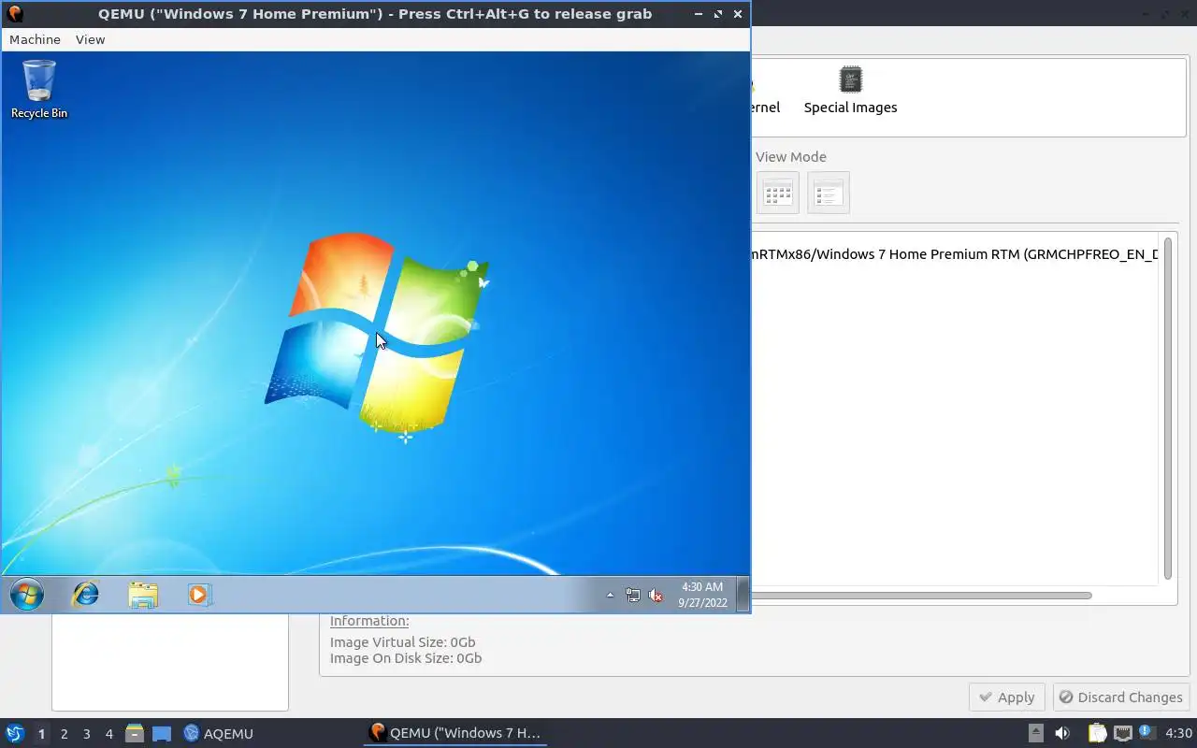The height and width of the screenshot is (748, 1197).
Task: Click the show desktop icon in panel
Action: tap(161, 734)
